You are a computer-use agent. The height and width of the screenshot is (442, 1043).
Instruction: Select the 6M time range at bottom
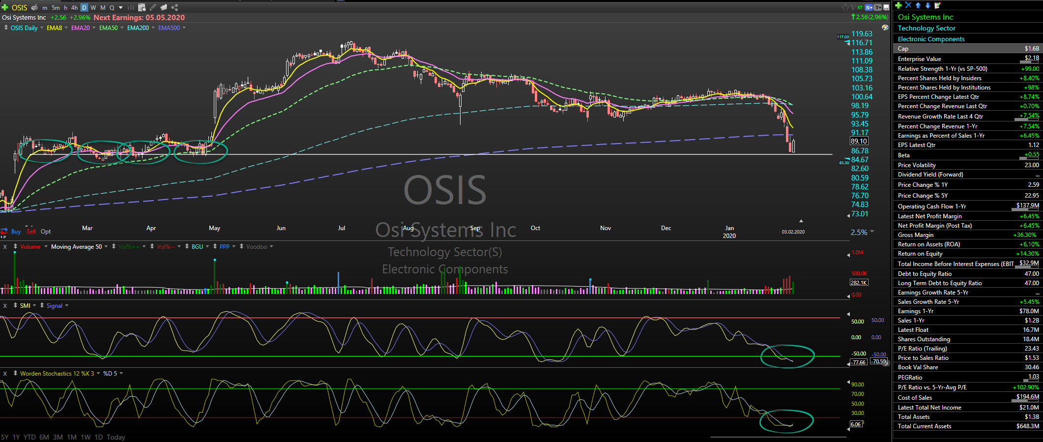coord(44,437)
